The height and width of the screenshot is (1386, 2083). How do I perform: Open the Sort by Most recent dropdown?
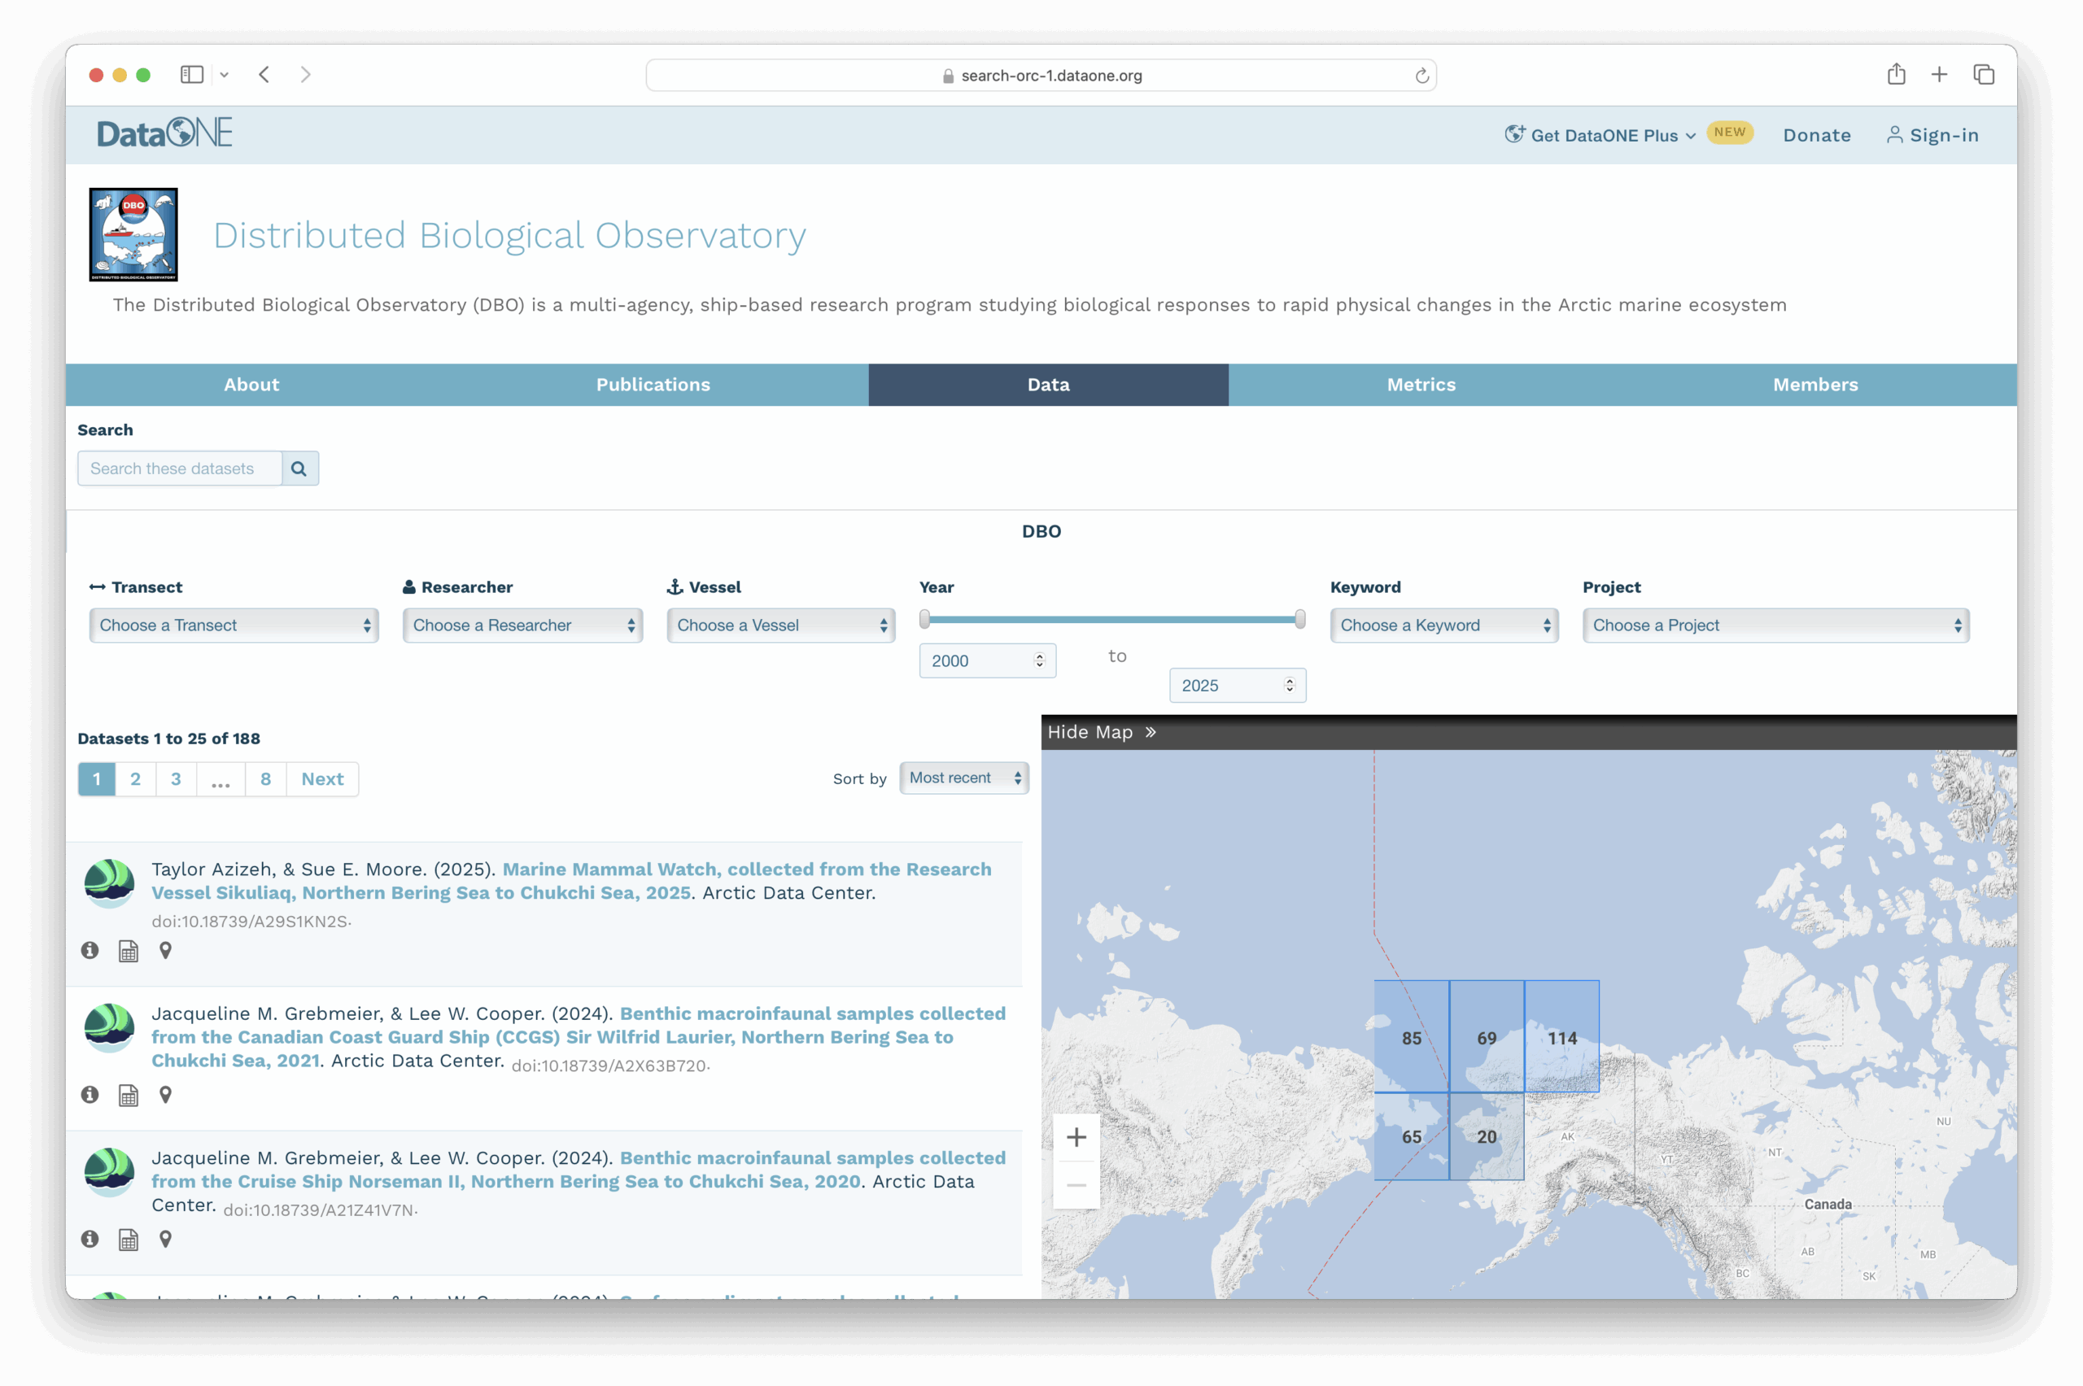click(x=963, y=778)
